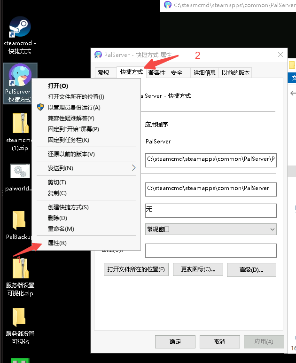Choose 兼容性疑难解答(Y) from the context menu

coord(86,118)
